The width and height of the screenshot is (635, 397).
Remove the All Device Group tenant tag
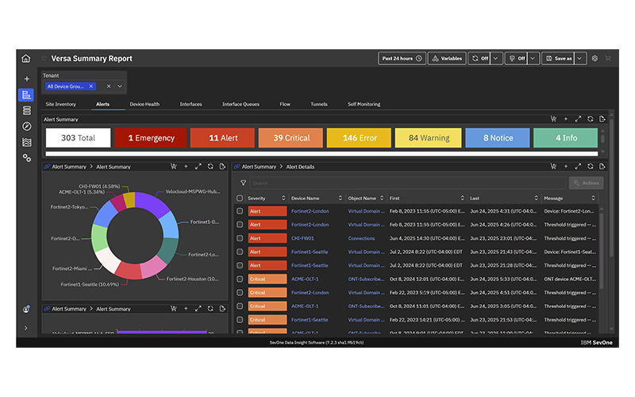click(x=91, y=87)
